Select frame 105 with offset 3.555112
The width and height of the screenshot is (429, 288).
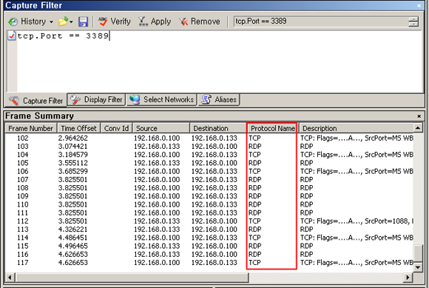[209, 163]
